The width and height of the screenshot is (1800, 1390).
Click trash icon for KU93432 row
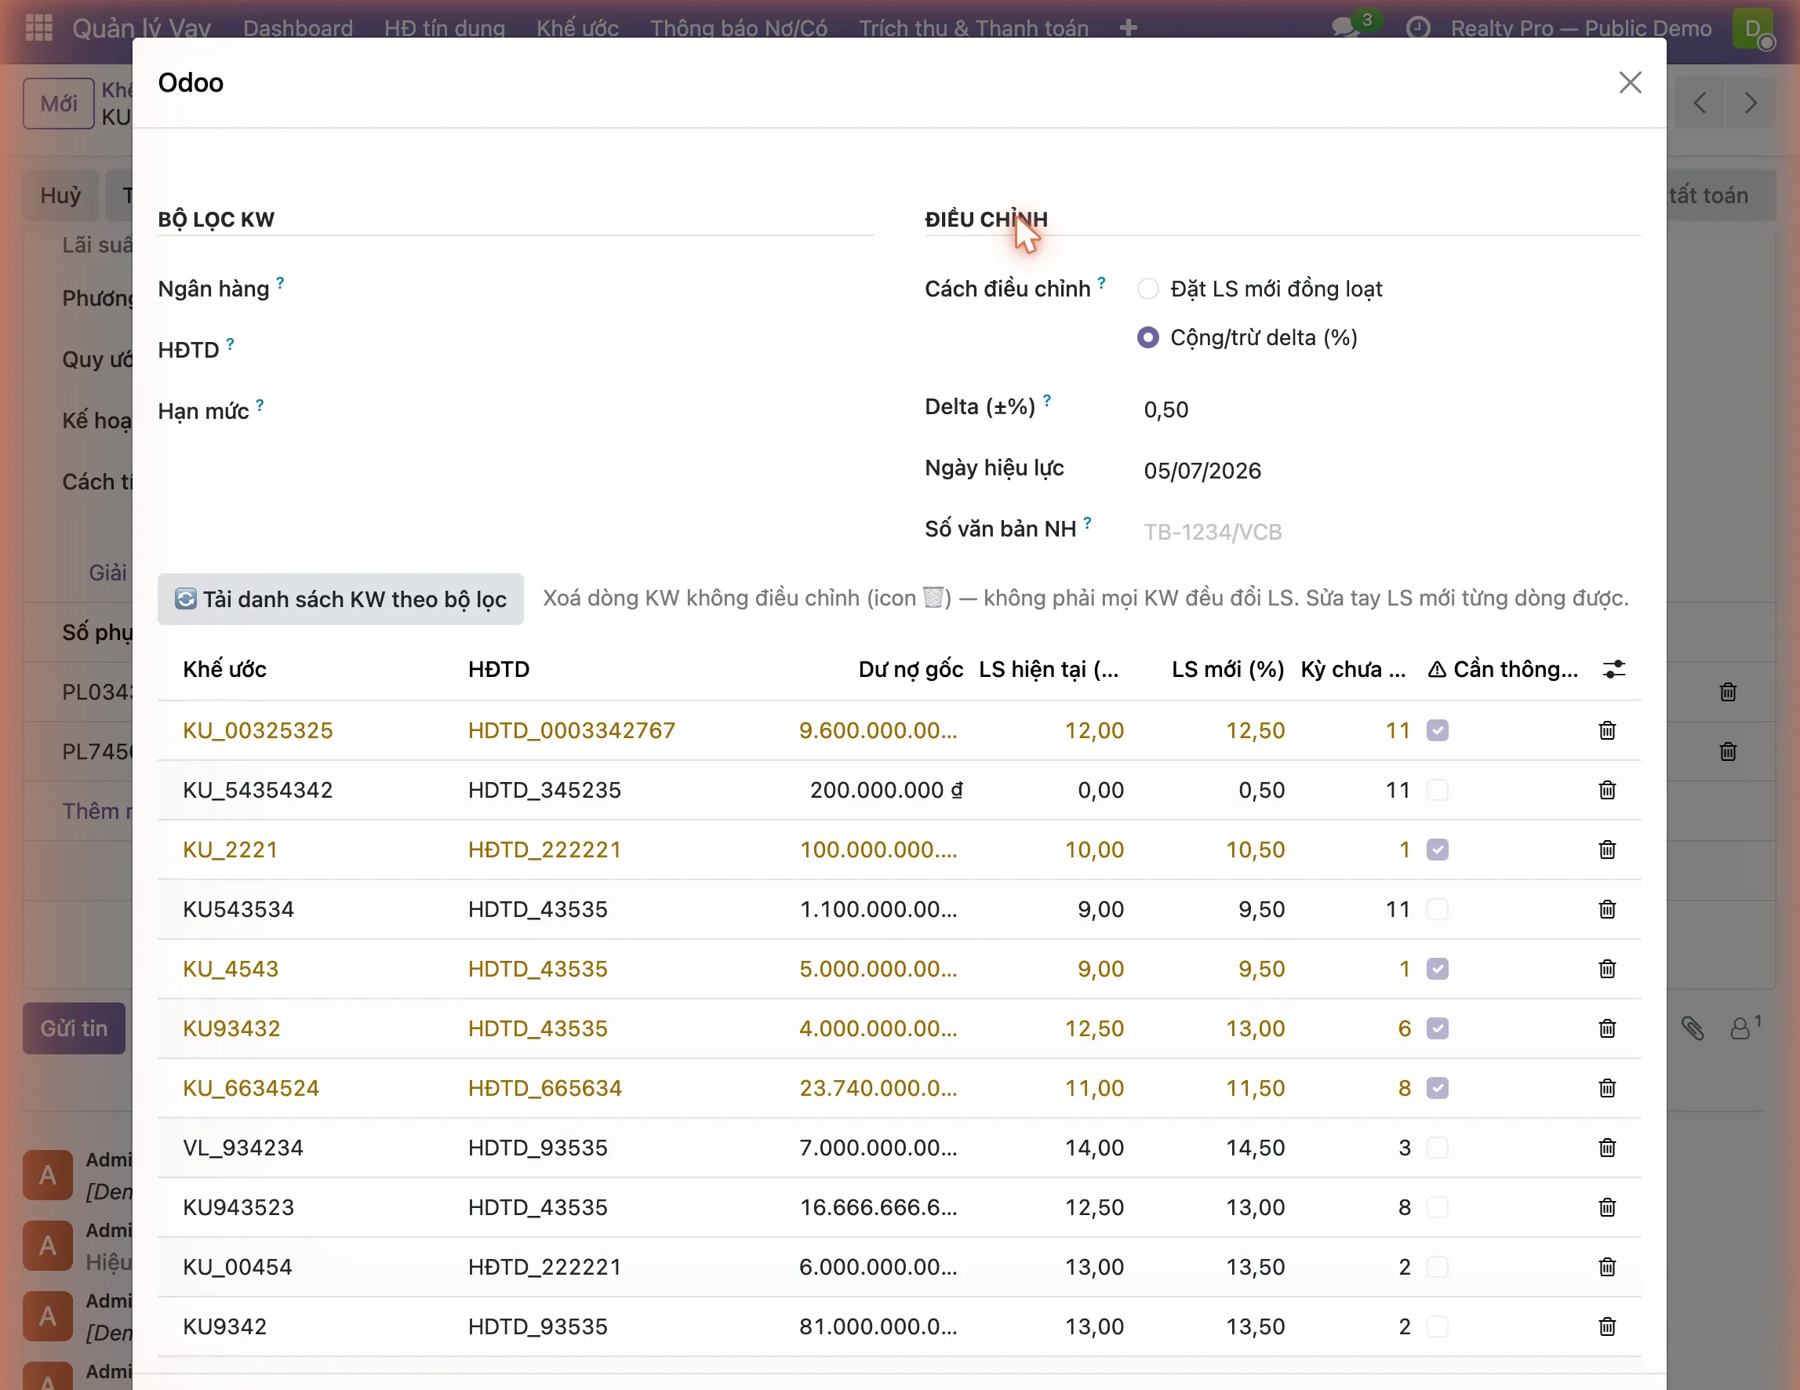1606,1028
